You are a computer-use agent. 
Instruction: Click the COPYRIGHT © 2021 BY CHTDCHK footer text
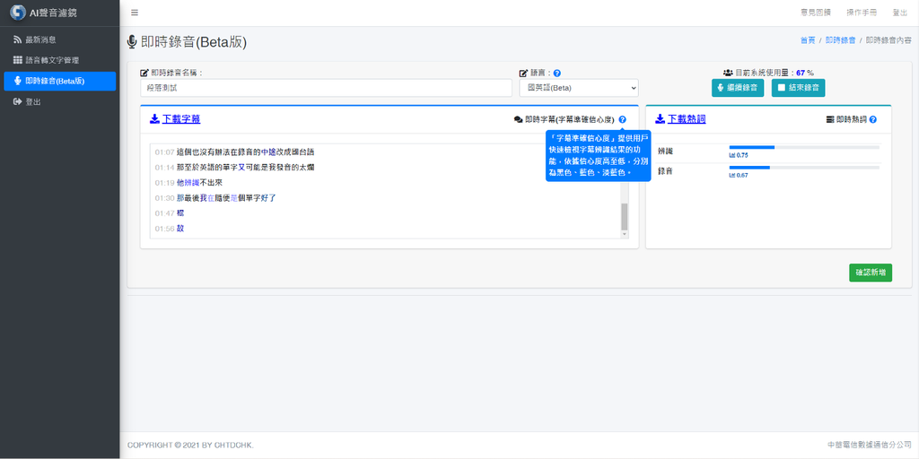pos(190,446)
